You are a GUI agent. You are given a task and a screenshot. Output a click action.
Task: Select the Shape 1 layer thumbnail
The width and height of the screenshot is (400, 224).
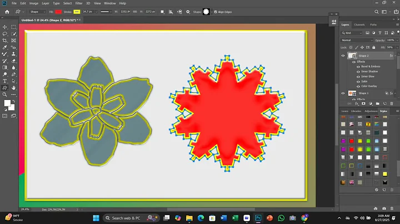[352, 93]
